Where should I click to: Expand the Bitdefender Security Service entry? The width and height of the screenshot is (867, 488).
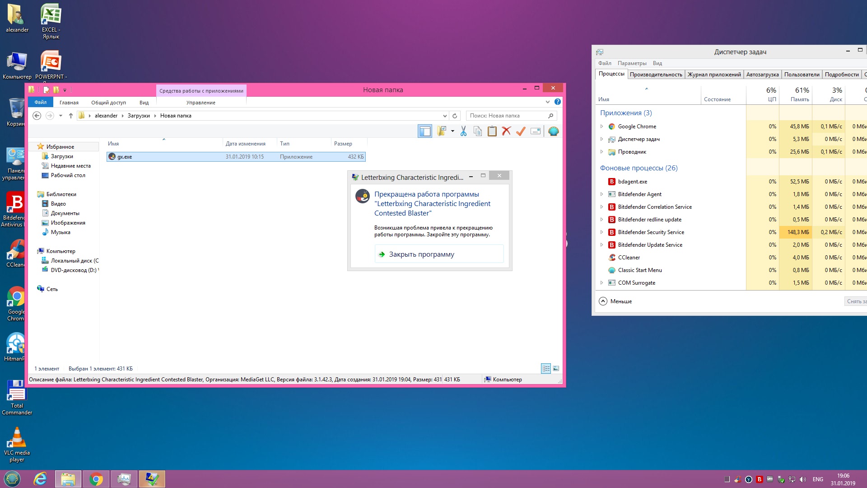pyautogui.click(x=601, y=232)
